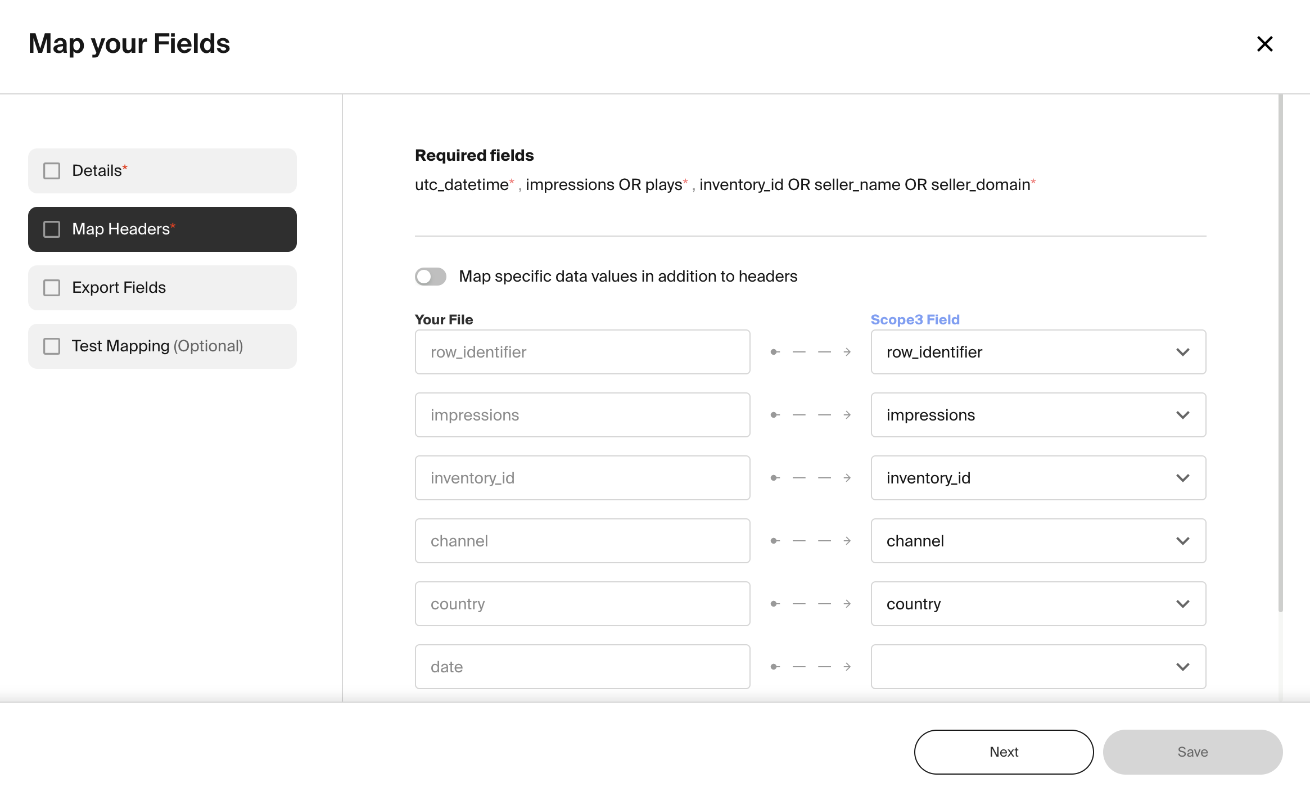
Task: Click the mapping arrow beside date field
Action: (x=810, y=667)
